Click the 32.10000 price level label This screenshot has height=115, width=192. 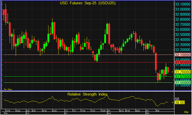click(x=182, y=55)
